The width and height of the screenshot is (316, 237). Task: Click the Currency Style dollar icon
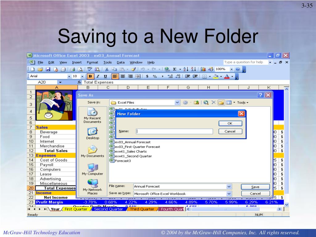(147, 77)
